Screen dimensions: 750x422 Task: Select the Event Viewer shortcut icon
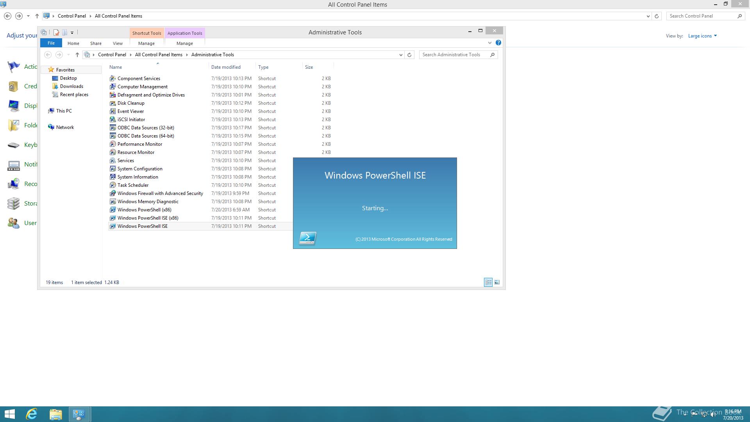pos(113,111)
